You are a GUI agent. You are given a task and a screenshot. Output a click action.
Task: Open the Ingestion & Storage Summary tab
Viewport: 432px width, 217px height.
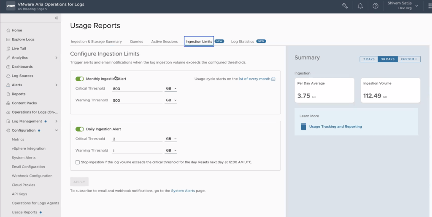96,42
